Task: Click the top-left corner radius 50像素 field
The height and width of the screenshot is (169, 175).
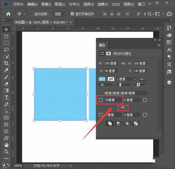Action: (113, 100)
